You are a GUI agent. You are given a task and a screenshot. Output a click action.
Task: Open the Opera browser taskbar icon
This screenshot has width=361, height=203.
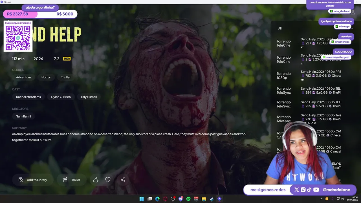pyautogui.click(x=165, y=199)
